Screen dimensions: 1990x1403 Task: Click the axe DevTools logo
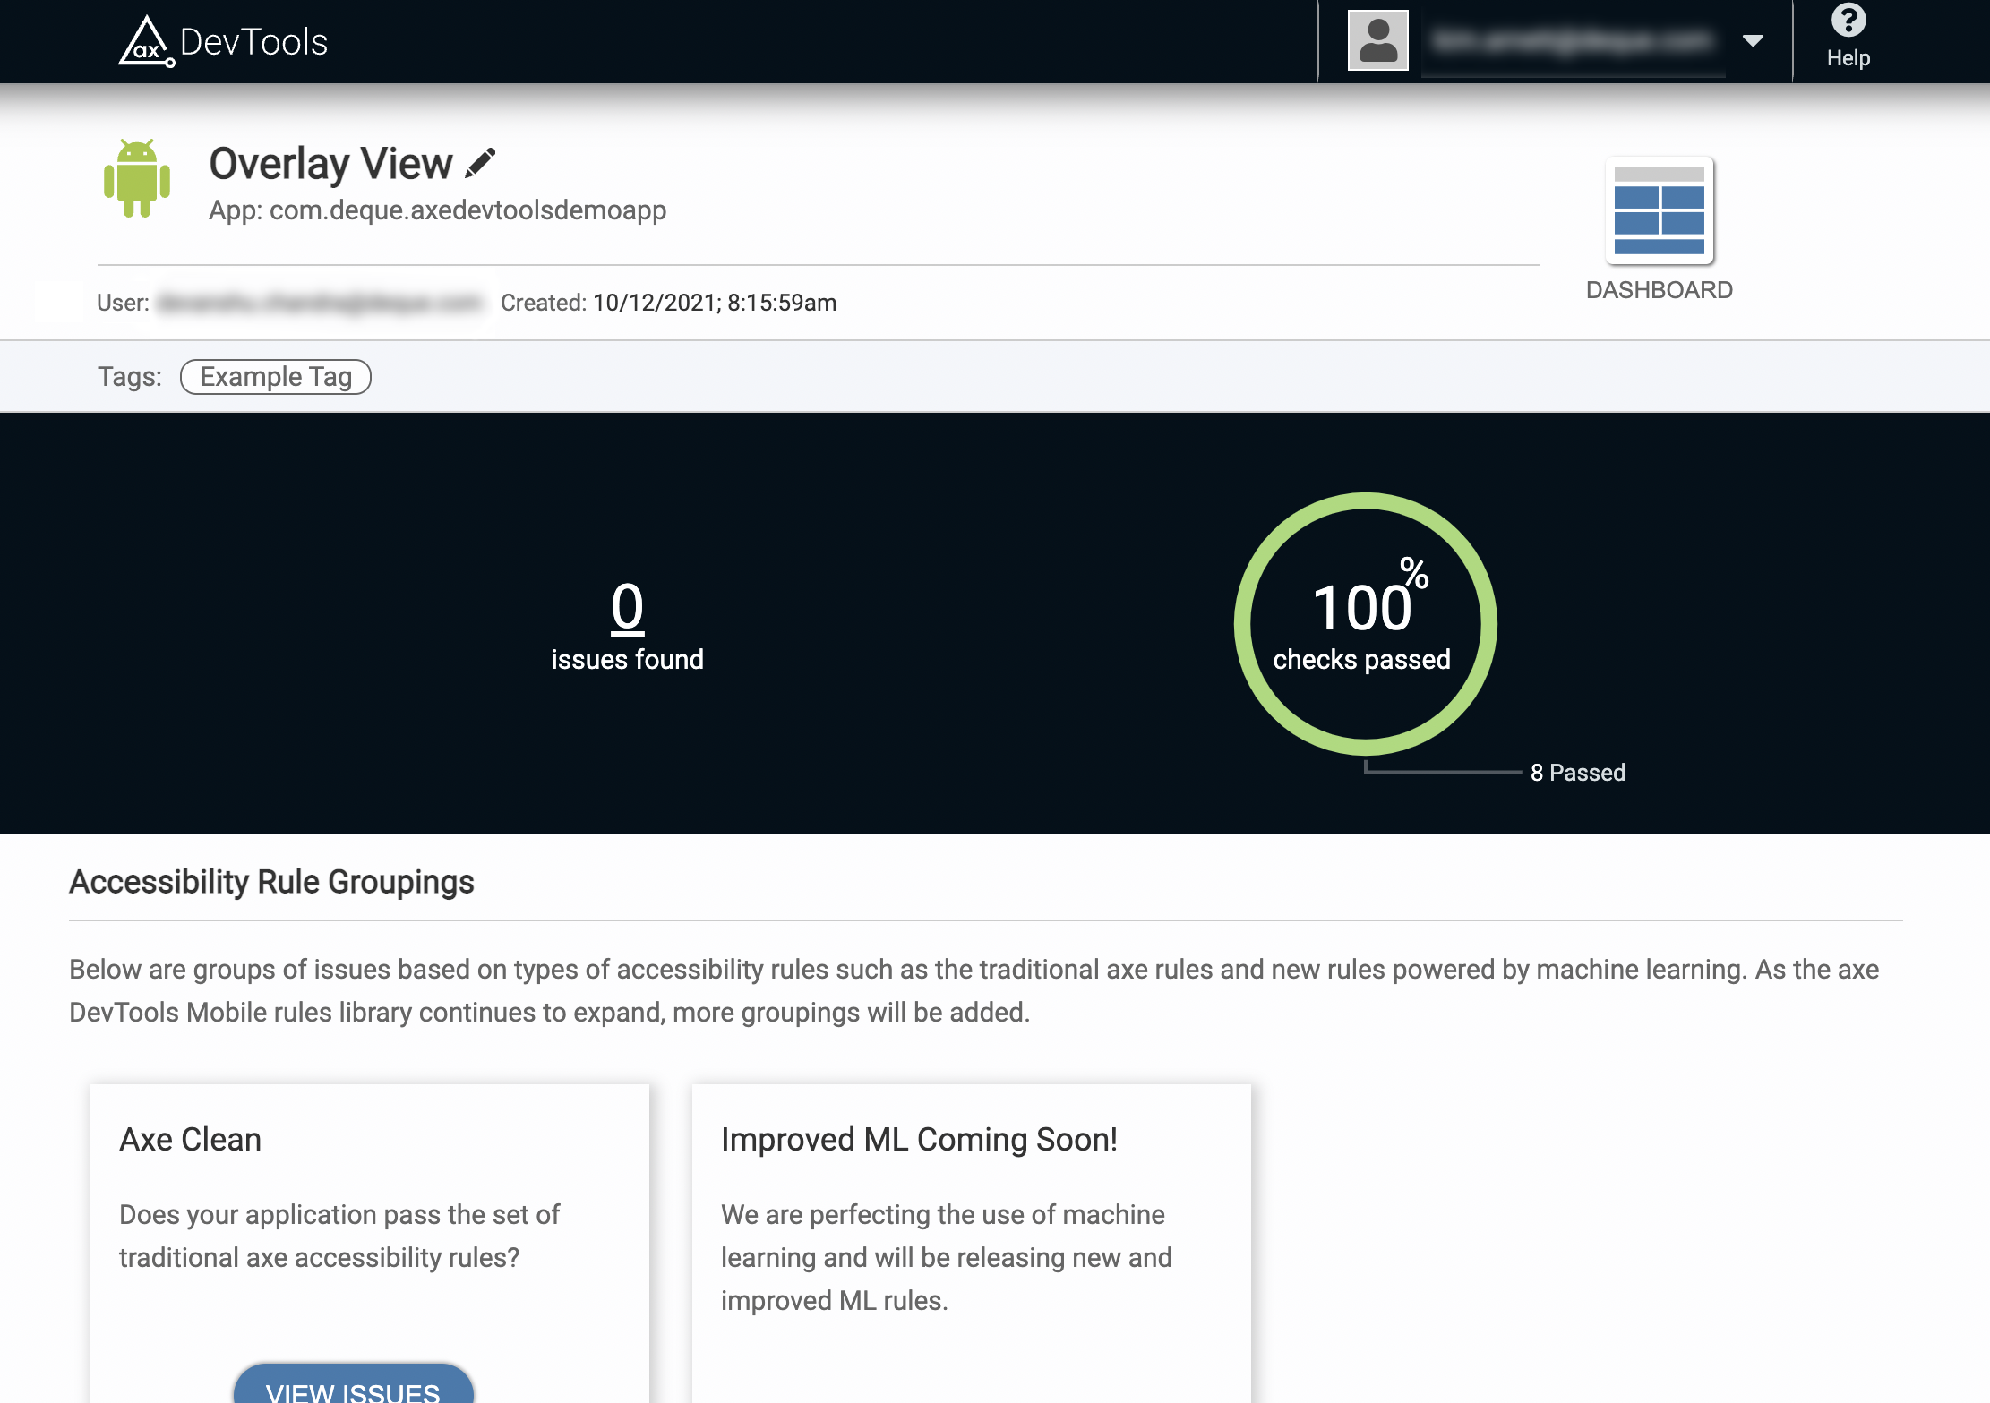coord(223,42)
